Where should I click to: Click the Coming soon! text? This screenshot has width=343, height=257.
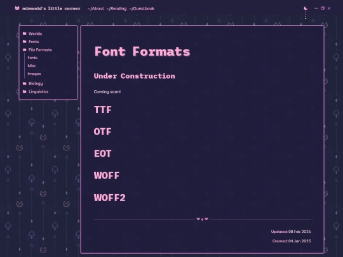pos(107,92)
